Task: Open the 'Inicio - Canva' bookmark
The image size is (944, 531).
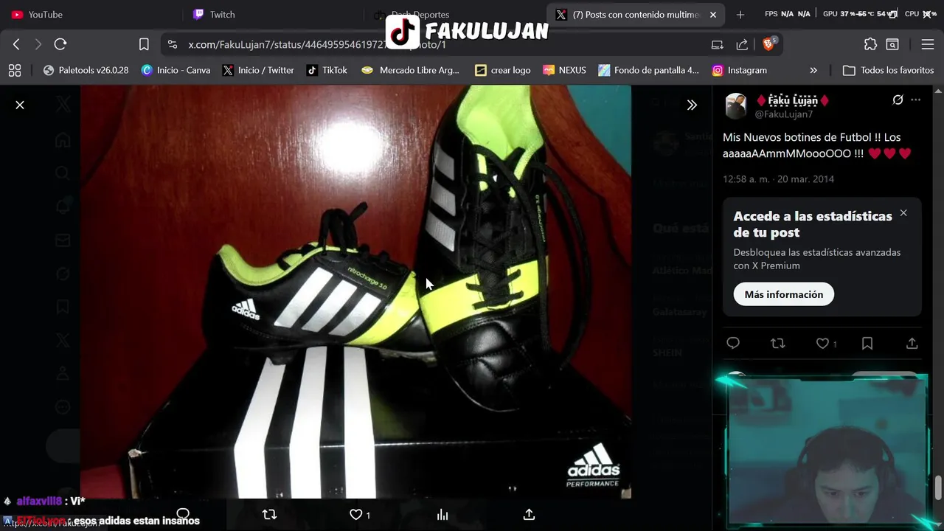Action: (176, 70)
